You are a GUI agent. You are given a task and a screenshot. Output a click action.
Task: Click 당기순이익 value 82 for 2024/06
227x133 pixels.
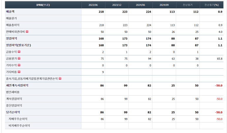tap(149, 112)
